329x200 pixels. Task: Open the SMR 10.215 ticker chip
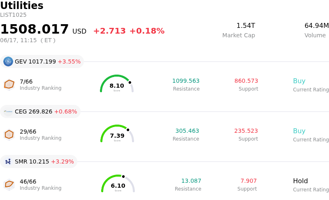(x=39, y=161)
